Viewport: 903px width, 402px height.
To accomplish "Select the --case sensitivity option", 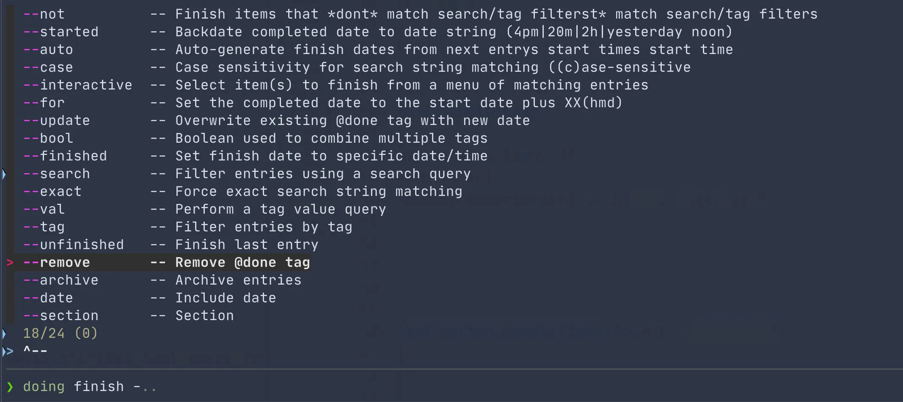I will [x=48, y=68].
